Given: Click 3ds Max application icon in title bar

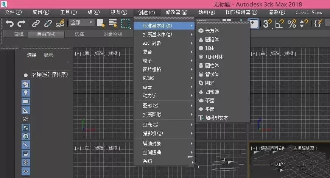Looking at the screenshot, I should 3,4.
